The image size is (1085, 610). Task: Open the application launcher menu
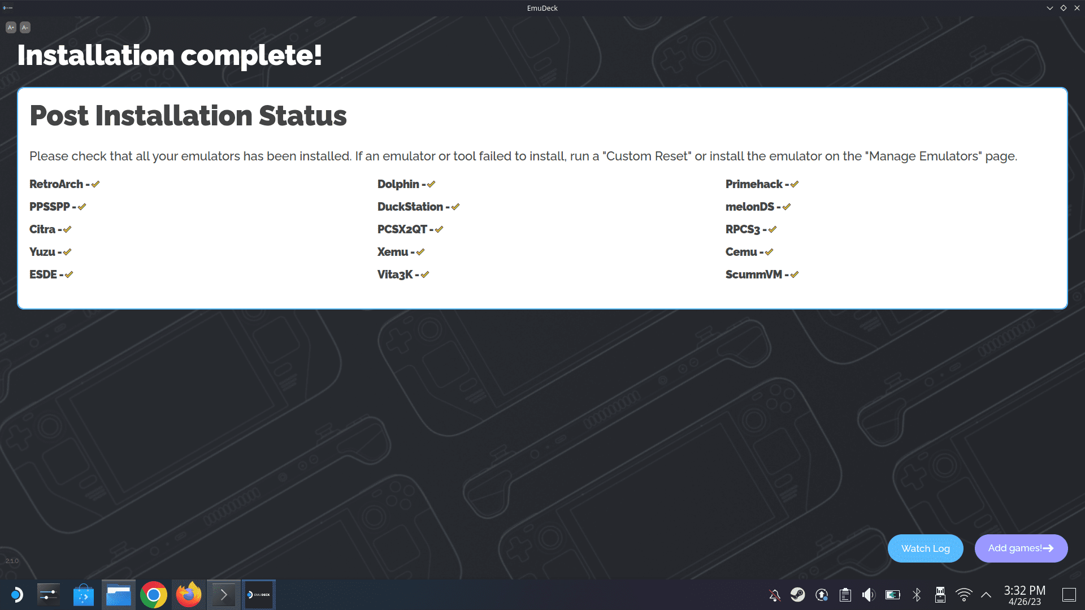[x=16, y=595]
